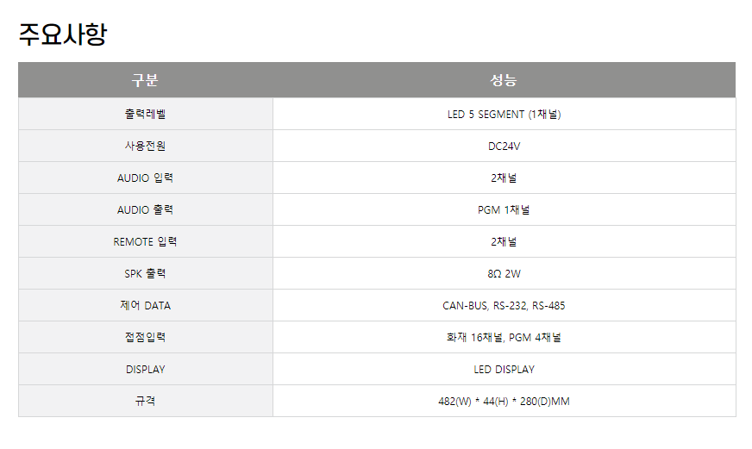Select the 접점입력 row label

point(146,337)
